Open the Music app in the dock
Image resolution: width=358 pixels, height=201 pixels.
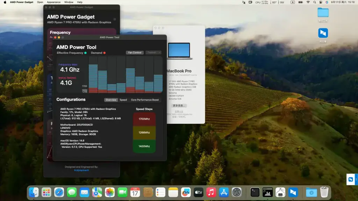(211, 192)
